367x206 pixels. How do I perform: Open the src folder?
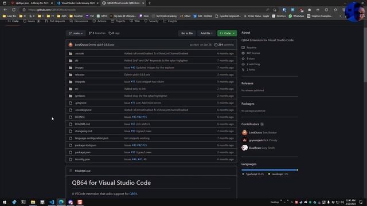(76, 89)
